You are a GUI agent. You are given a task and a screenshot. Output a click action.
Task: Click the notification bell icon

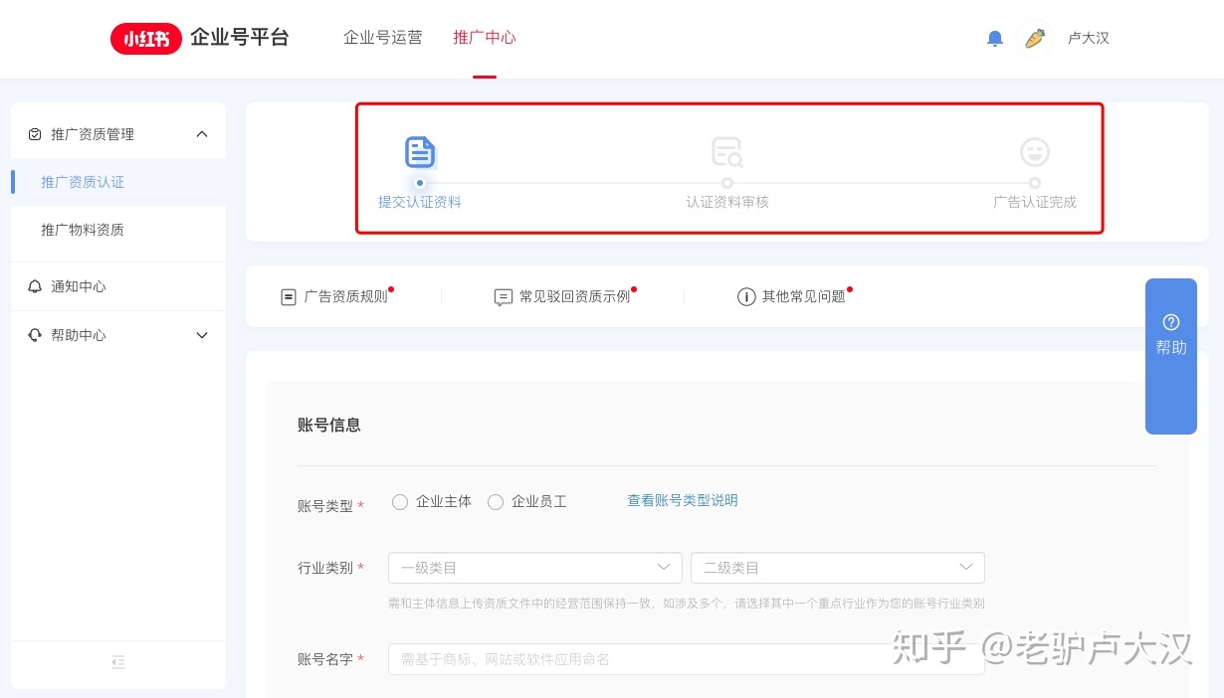pos(994,38)
